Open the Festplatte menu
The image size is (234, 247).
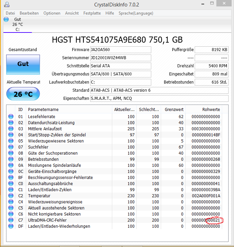click(x=92, y=13)
